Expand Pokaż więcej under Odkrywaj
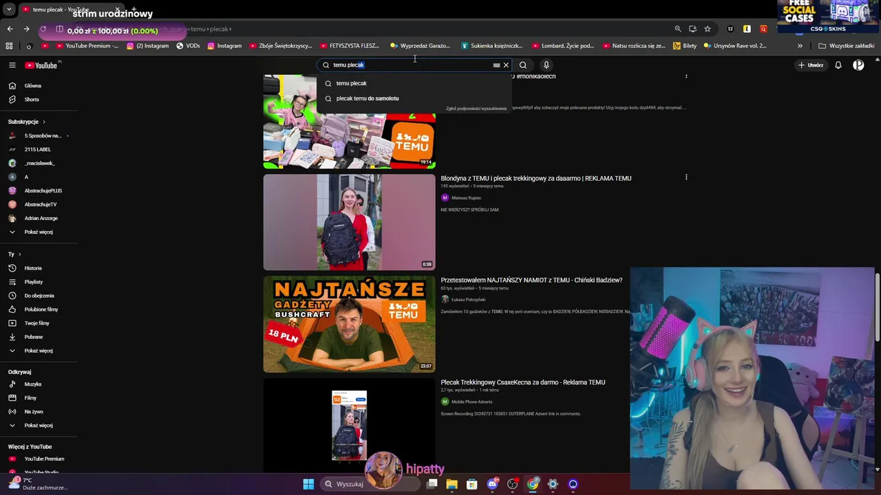Viewport: 881px width, 495px height. (39, 426)
